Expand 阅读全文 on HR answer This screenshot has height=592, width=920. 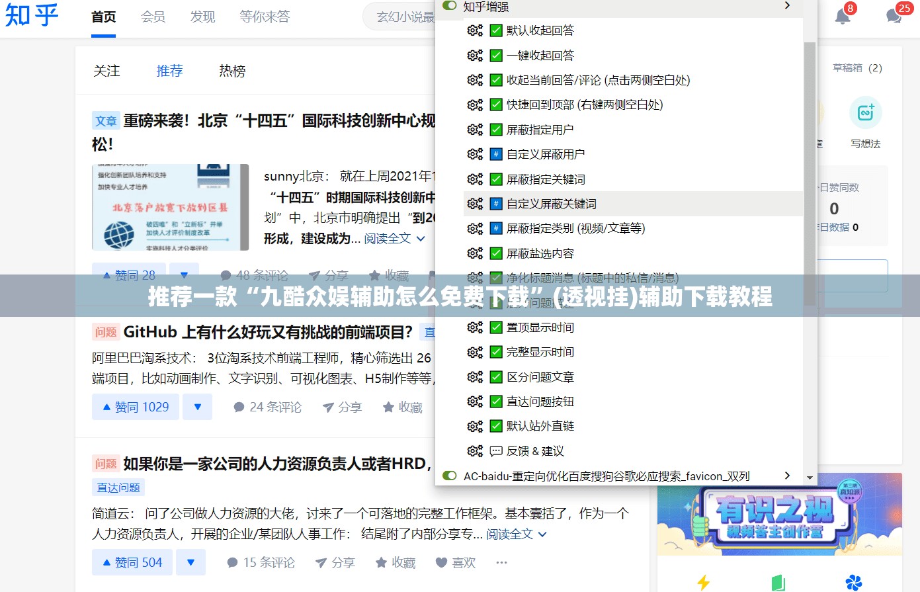click(517, 534)
